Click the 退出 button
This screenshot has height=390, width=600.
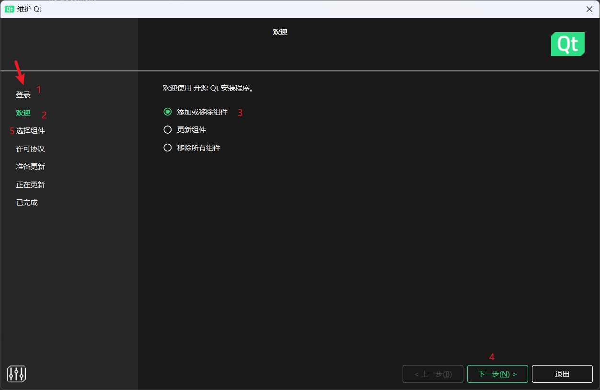pyautogui.click(x=562, y=374)
